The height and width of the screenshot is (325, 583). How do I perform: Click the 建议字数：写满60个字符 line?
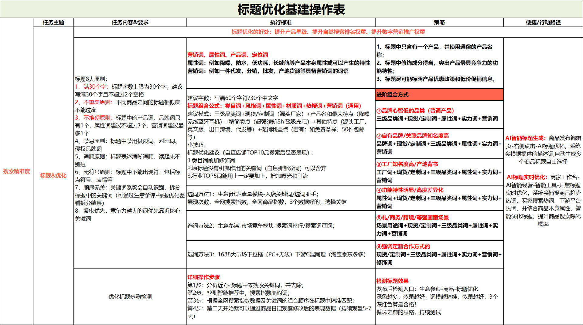(233, 98)
